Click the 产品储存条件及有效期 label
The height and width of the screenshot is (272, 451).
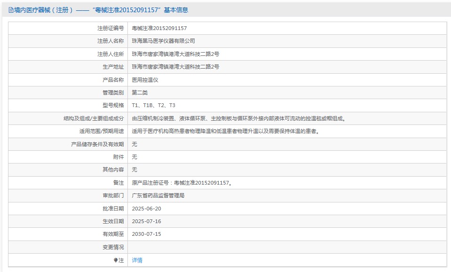97,144
